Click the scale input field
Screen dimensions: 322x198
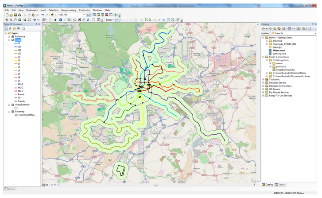click(x=70, y=15)
